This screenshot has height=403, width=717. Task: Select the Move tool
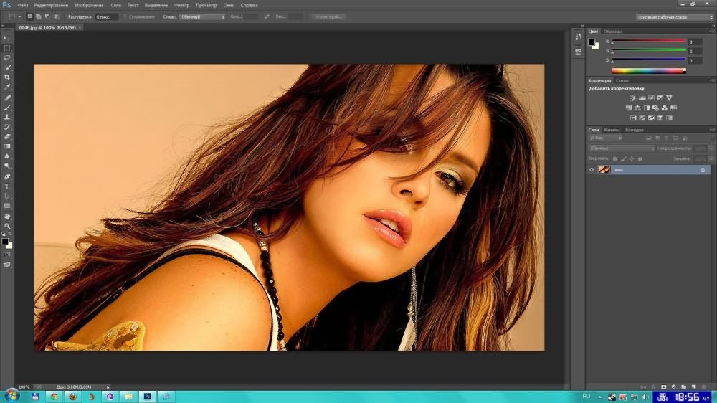coord(7,38)
